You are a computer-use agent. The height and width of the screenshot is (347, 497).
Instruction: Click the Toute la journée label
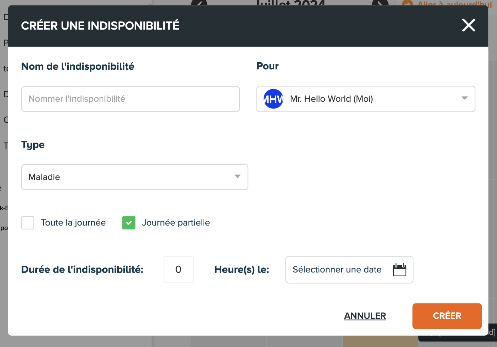pos(73,222)
